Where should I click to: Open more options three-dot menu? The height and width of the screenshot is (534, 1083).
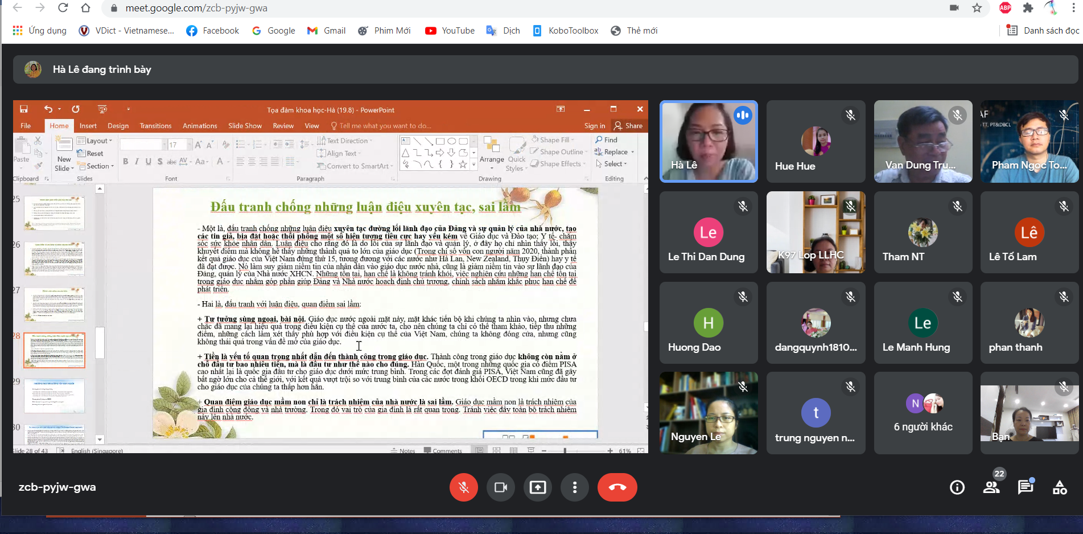pos(575,487)
